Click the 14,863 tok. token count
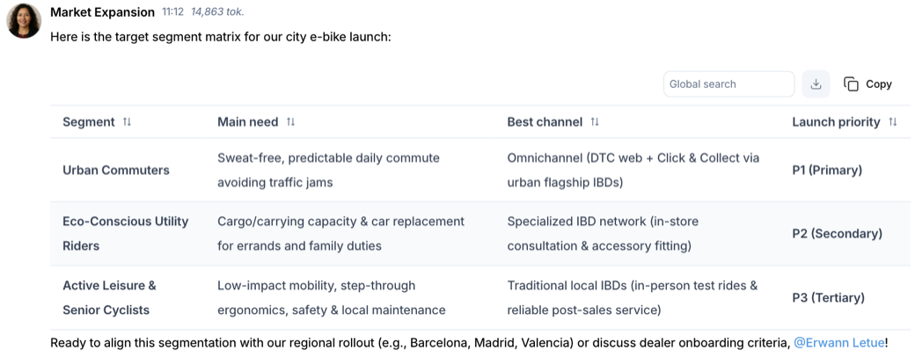Image resolution: width=915 pixels, height=357 pixels. tap(217, 12)
